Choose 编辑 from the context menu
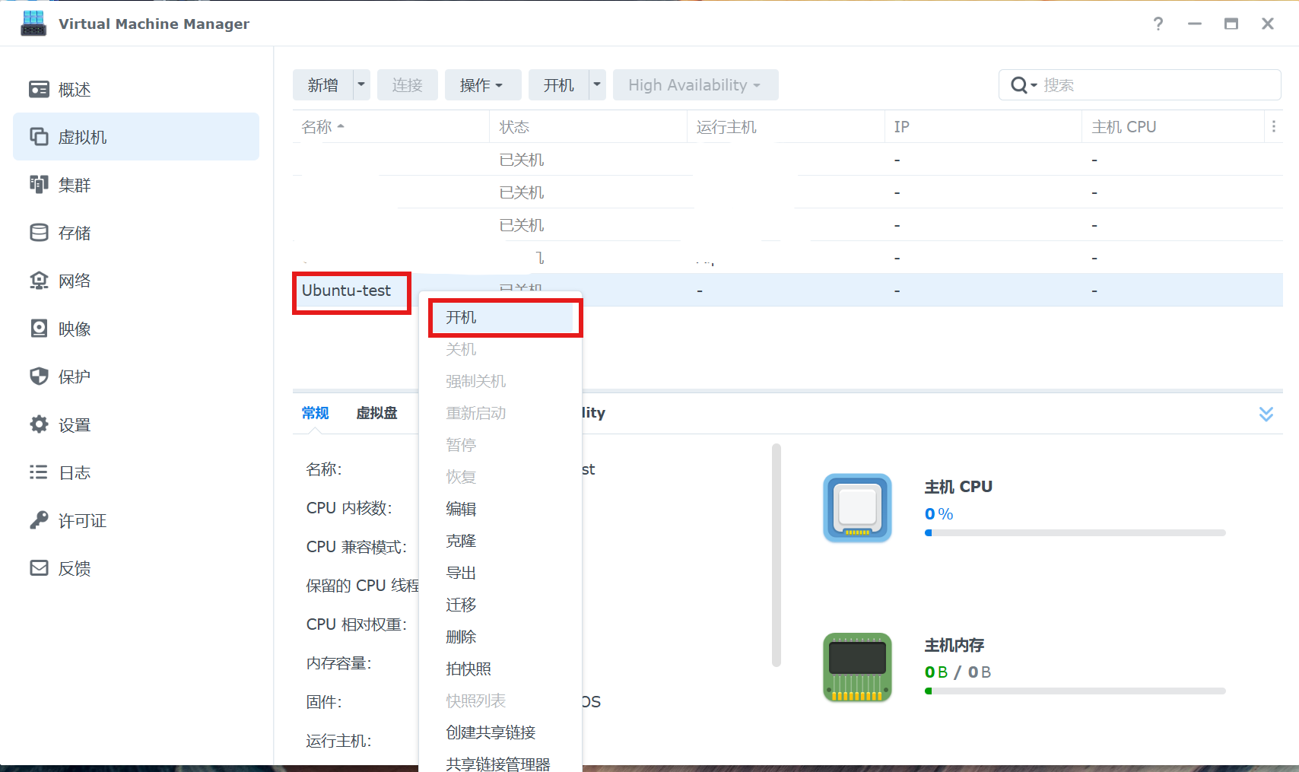This screenshot has width=1299, height=772. point(461,509)
